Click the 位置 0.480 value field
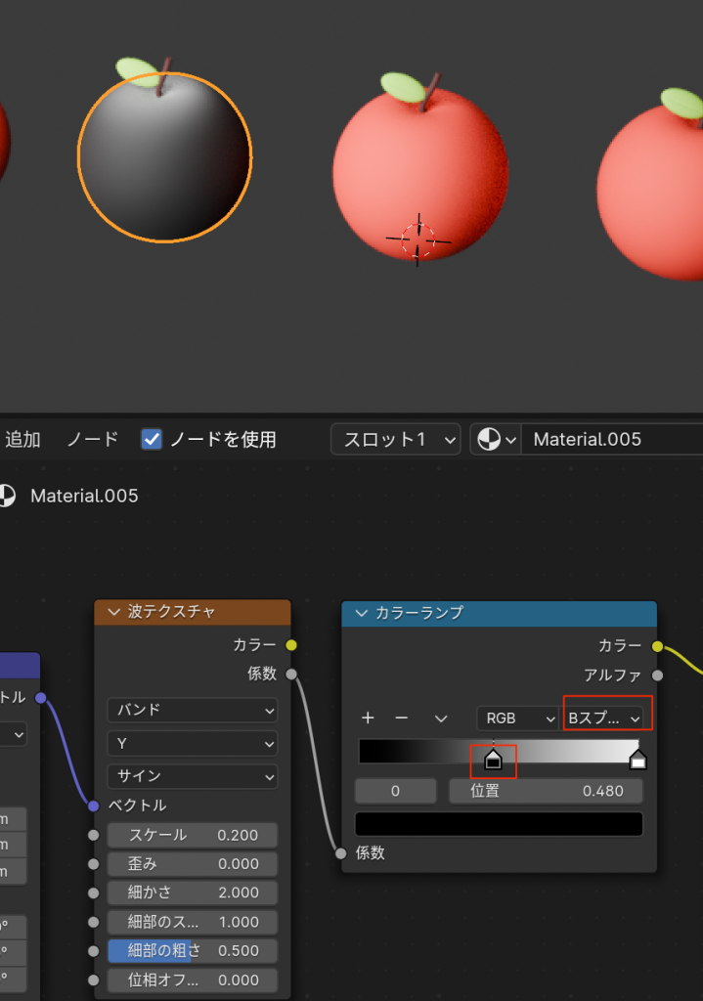The width and height of the screenshot is (703, 1001). (x=546, y=791)
